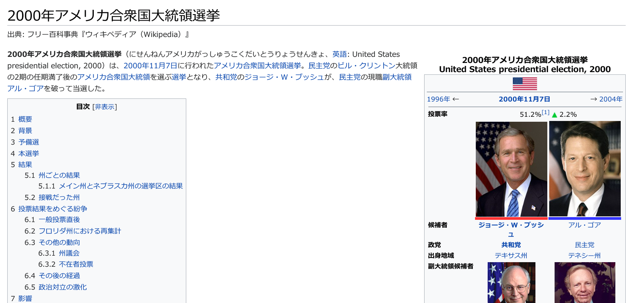Open Joe Lieberman vice-presidential candidate photo
The image size is (628, 303).
point(585,282)
